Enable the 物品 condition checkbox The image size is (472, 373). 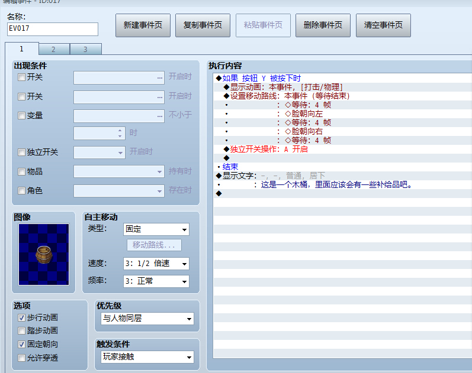point(22,171)
